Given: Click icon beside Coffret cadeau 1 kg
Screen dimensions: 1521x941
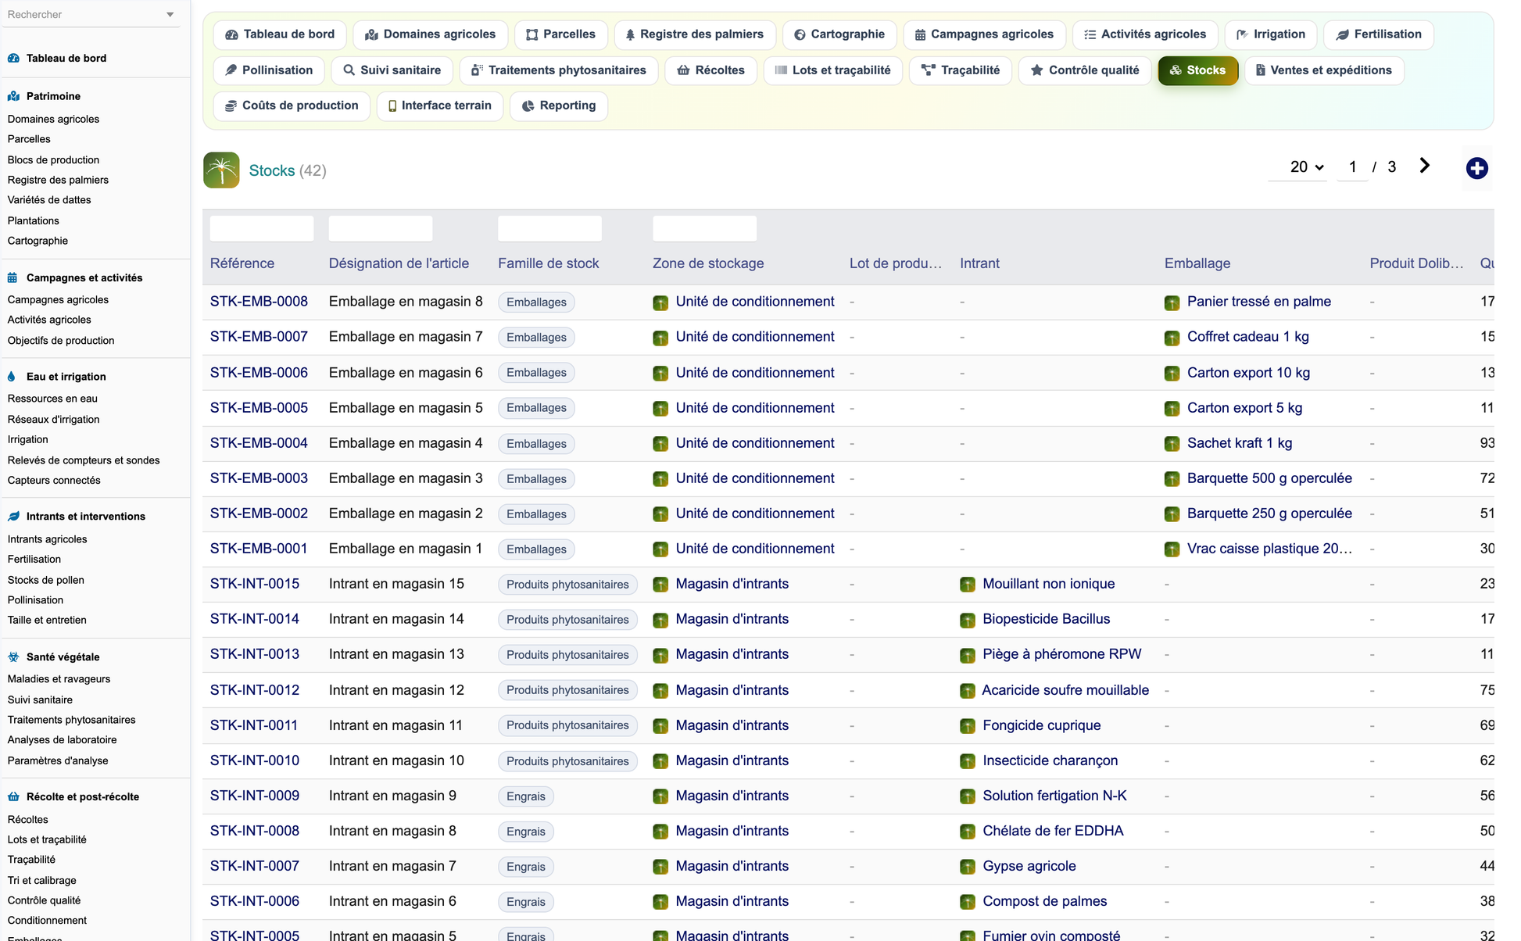Looking at the screenshot, I should (1172, 338).
